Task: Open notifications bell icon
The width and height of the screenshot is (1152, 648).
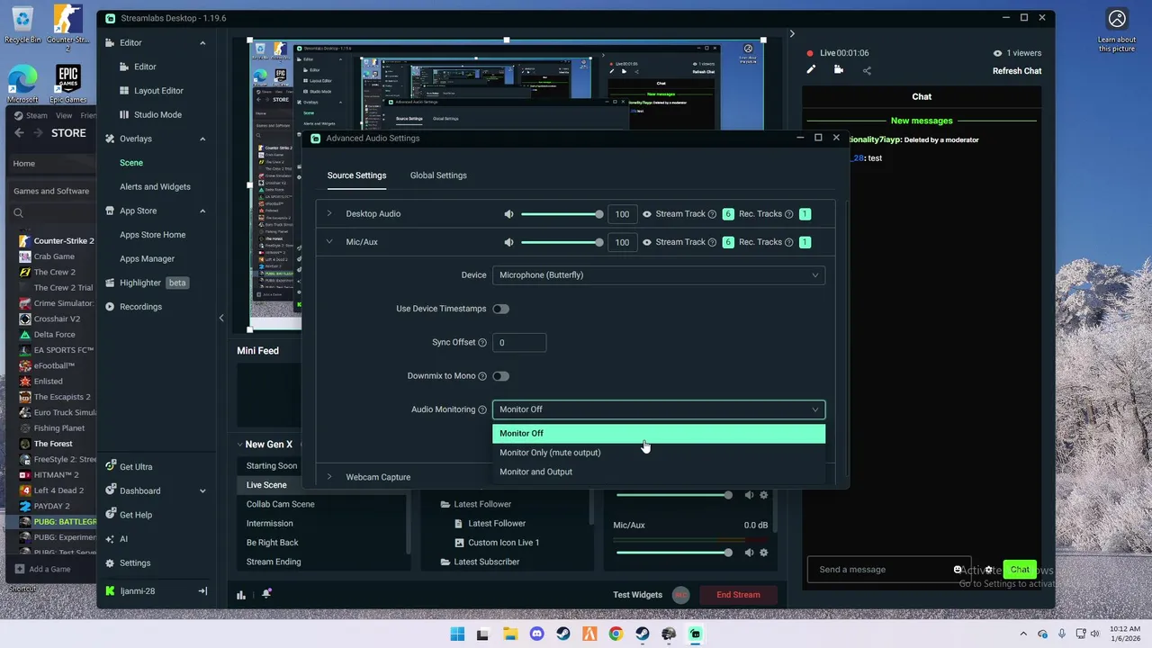Action: pyautogui.click(x=266, y=594)
